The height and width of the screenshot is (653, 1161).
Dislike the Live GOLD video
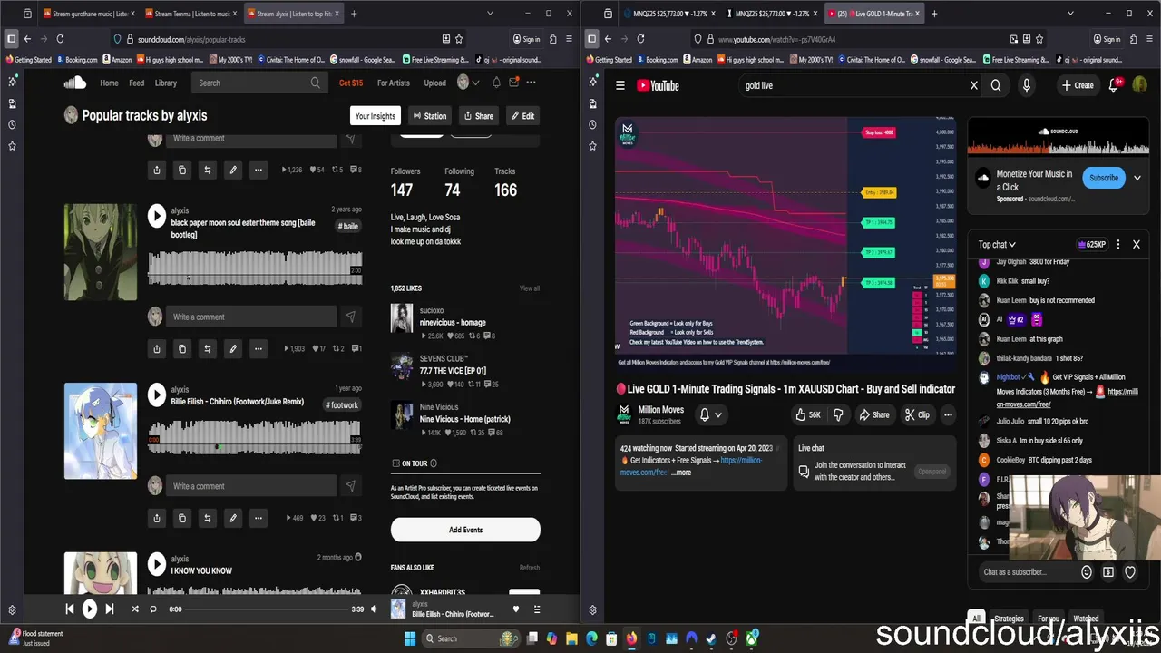click(838, 414)
